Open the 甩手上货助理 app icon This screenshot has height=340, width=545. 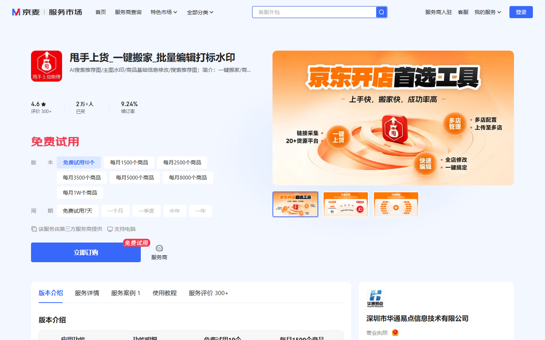47,66
